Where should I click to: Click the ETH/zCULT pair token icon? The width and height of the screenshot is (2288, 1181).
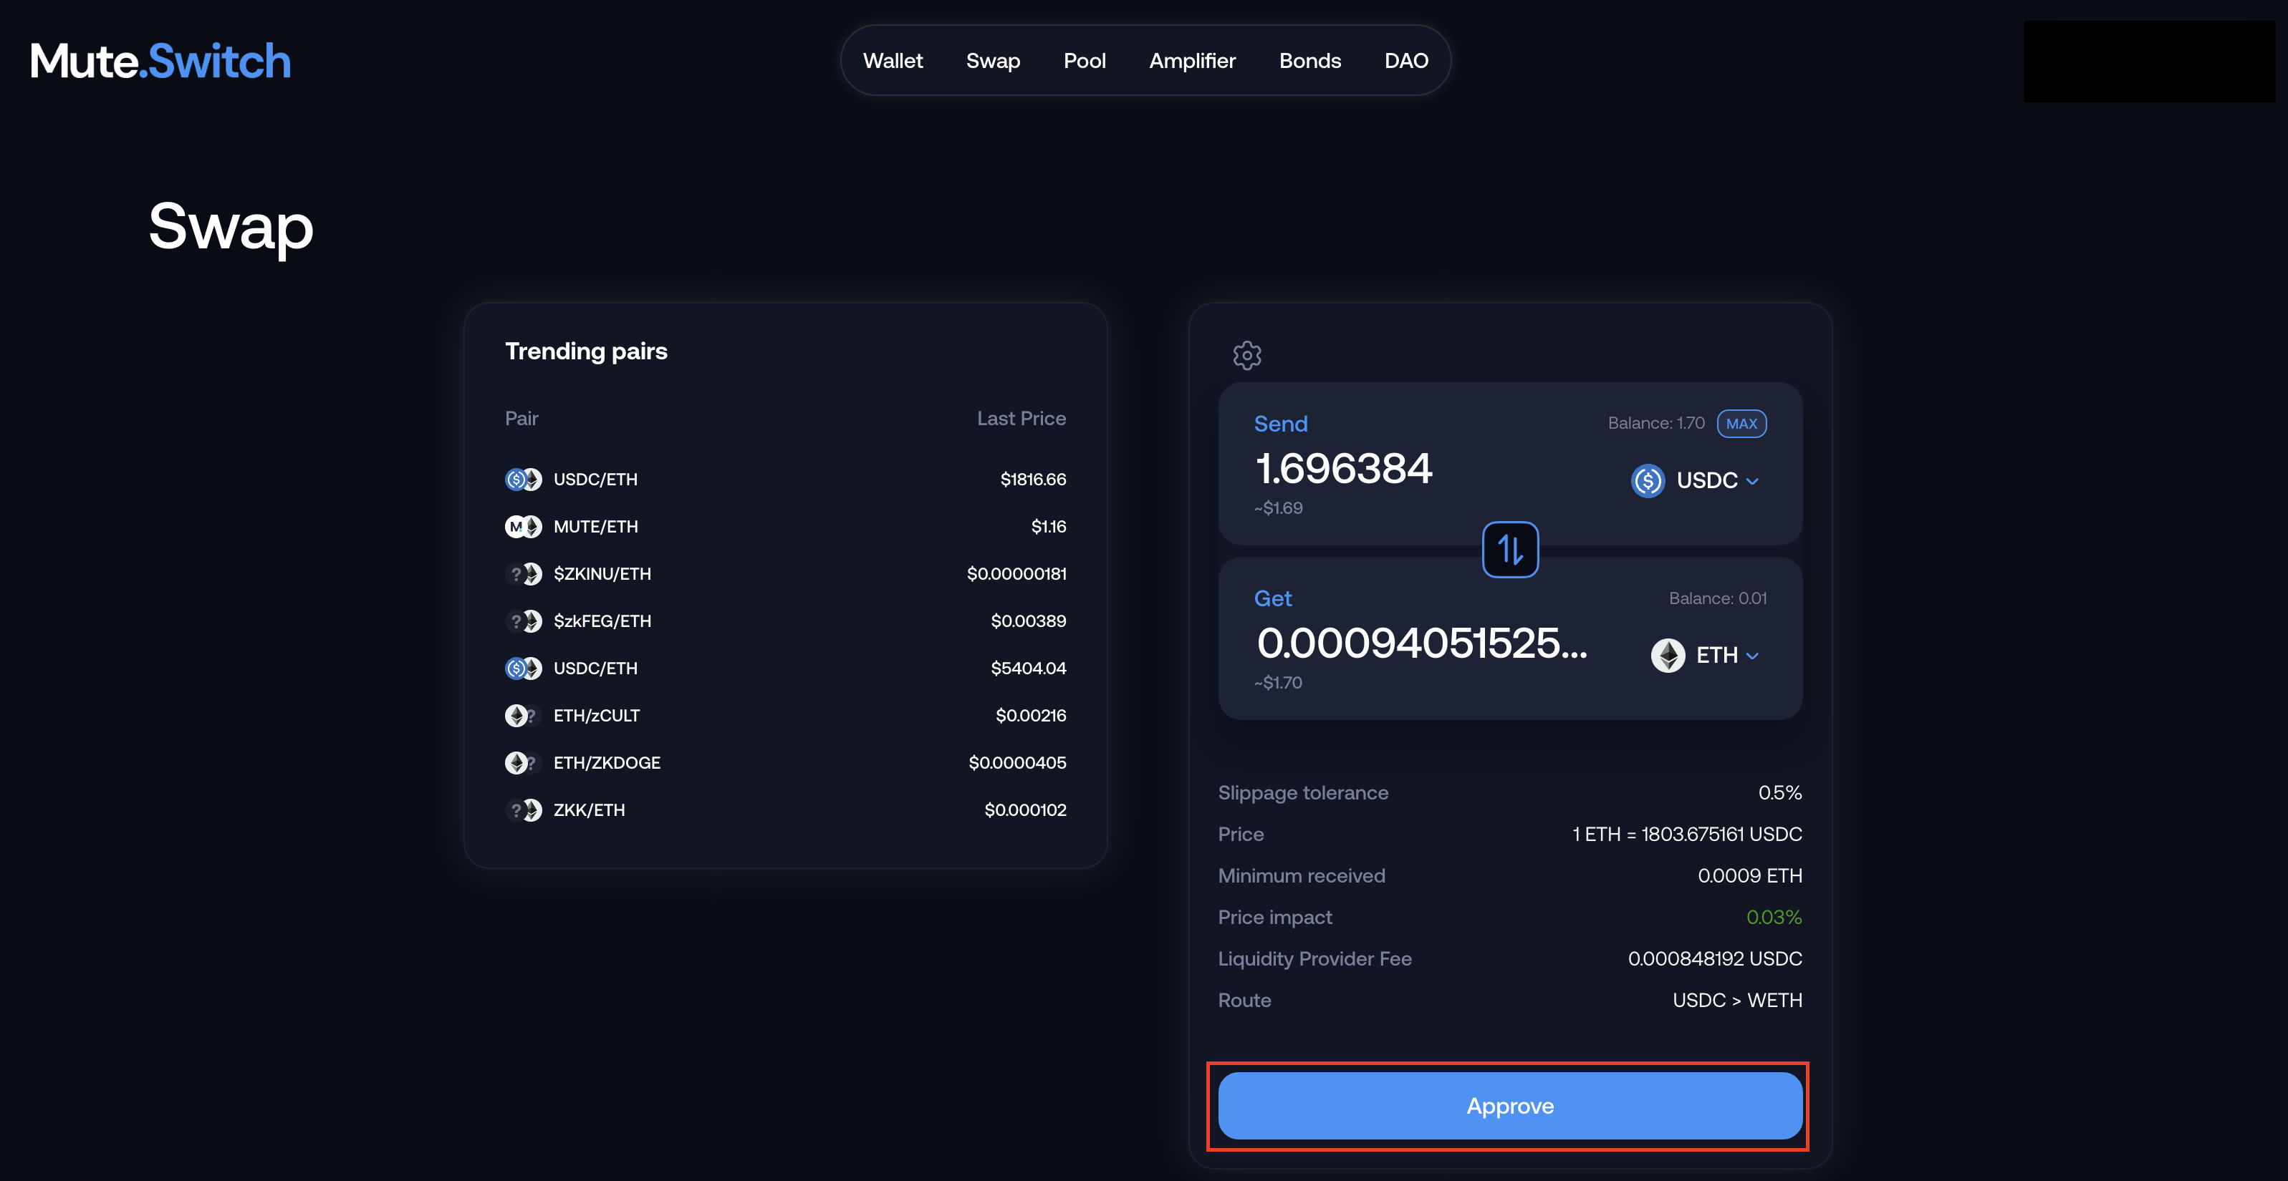point(522,716)
